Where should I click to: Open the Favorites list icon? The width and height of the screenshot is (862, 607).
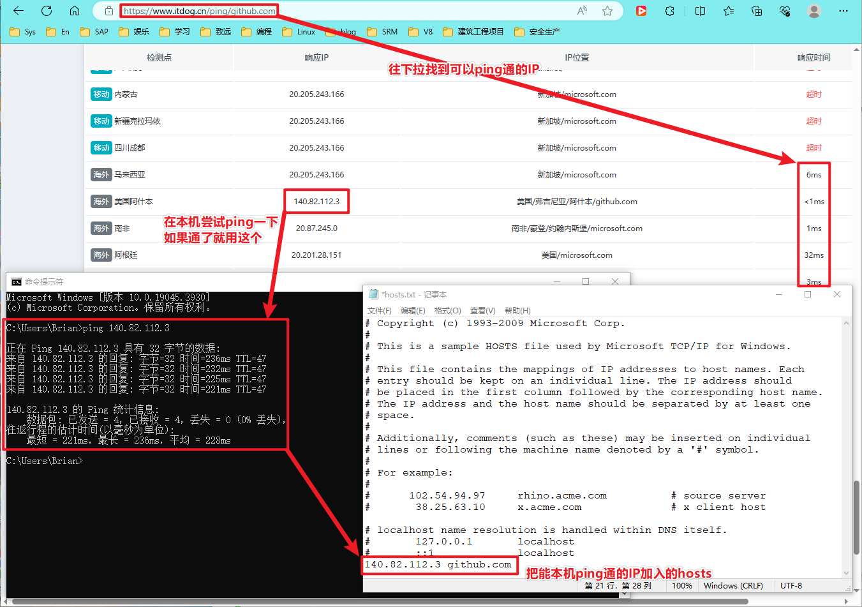coord(729,11)
